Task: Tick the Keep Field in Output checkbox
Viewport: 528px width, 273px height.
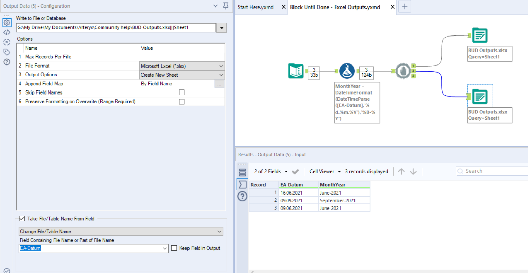Action: pyautogui.click(x=174, y=248)
